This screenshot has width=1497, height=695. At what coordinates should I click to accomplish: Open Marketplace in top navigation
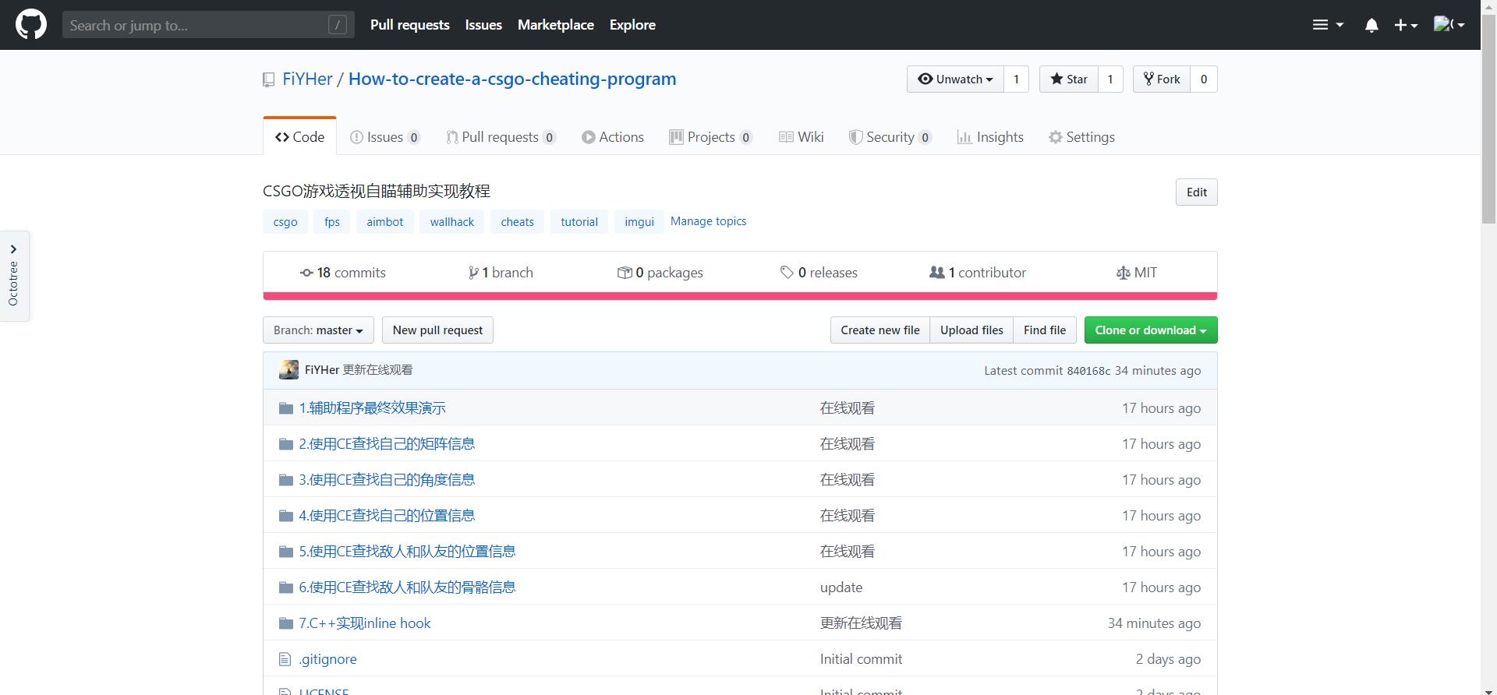(556, 25)
